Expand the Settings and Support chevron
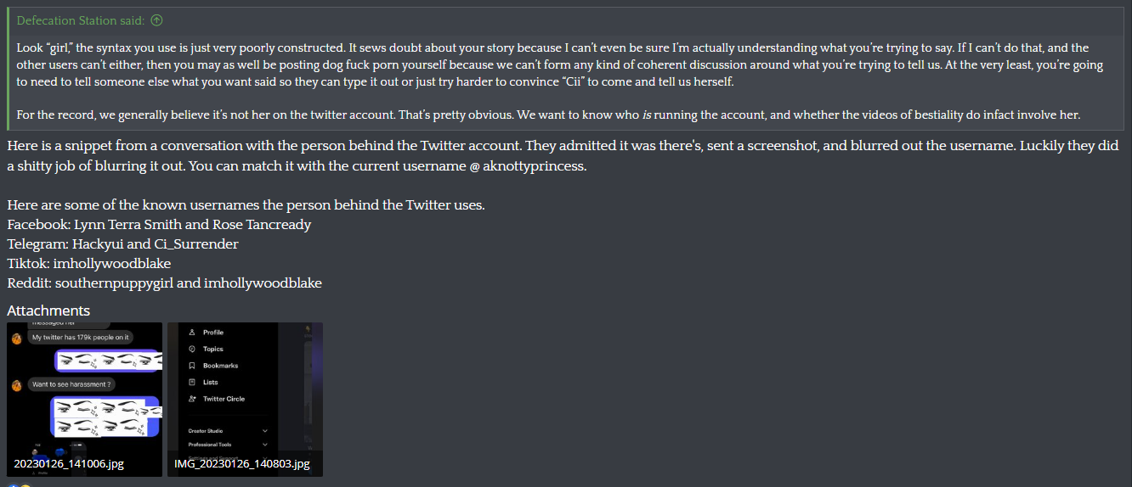The width and height of the screenshot is (1132, 487). click(x=265, y=456)
